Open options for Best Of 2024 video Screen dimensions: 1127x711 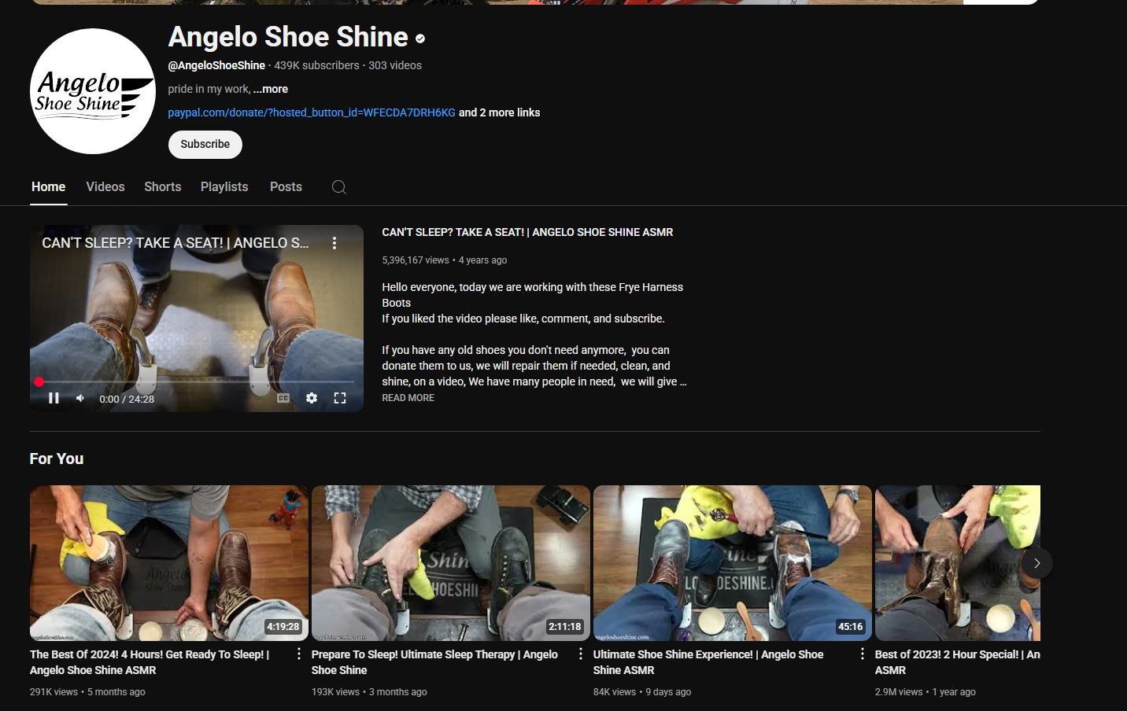click(299, 654)
